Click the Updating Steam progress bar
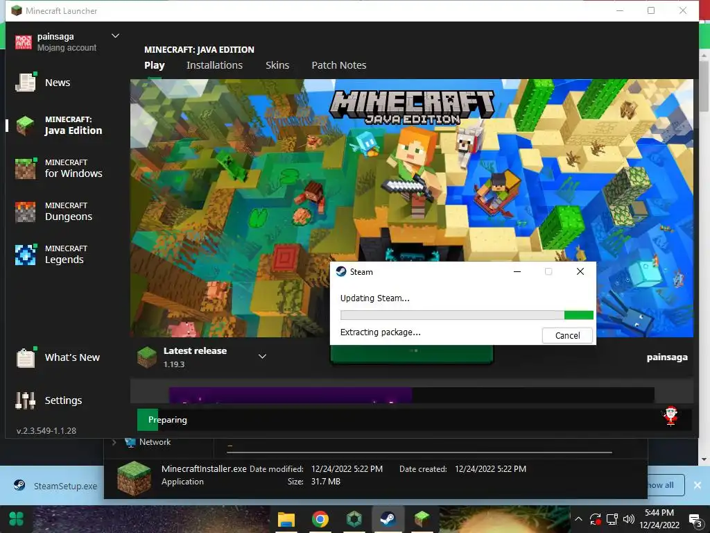The width and height of the screenshot is (710, 533). (467, 315)
